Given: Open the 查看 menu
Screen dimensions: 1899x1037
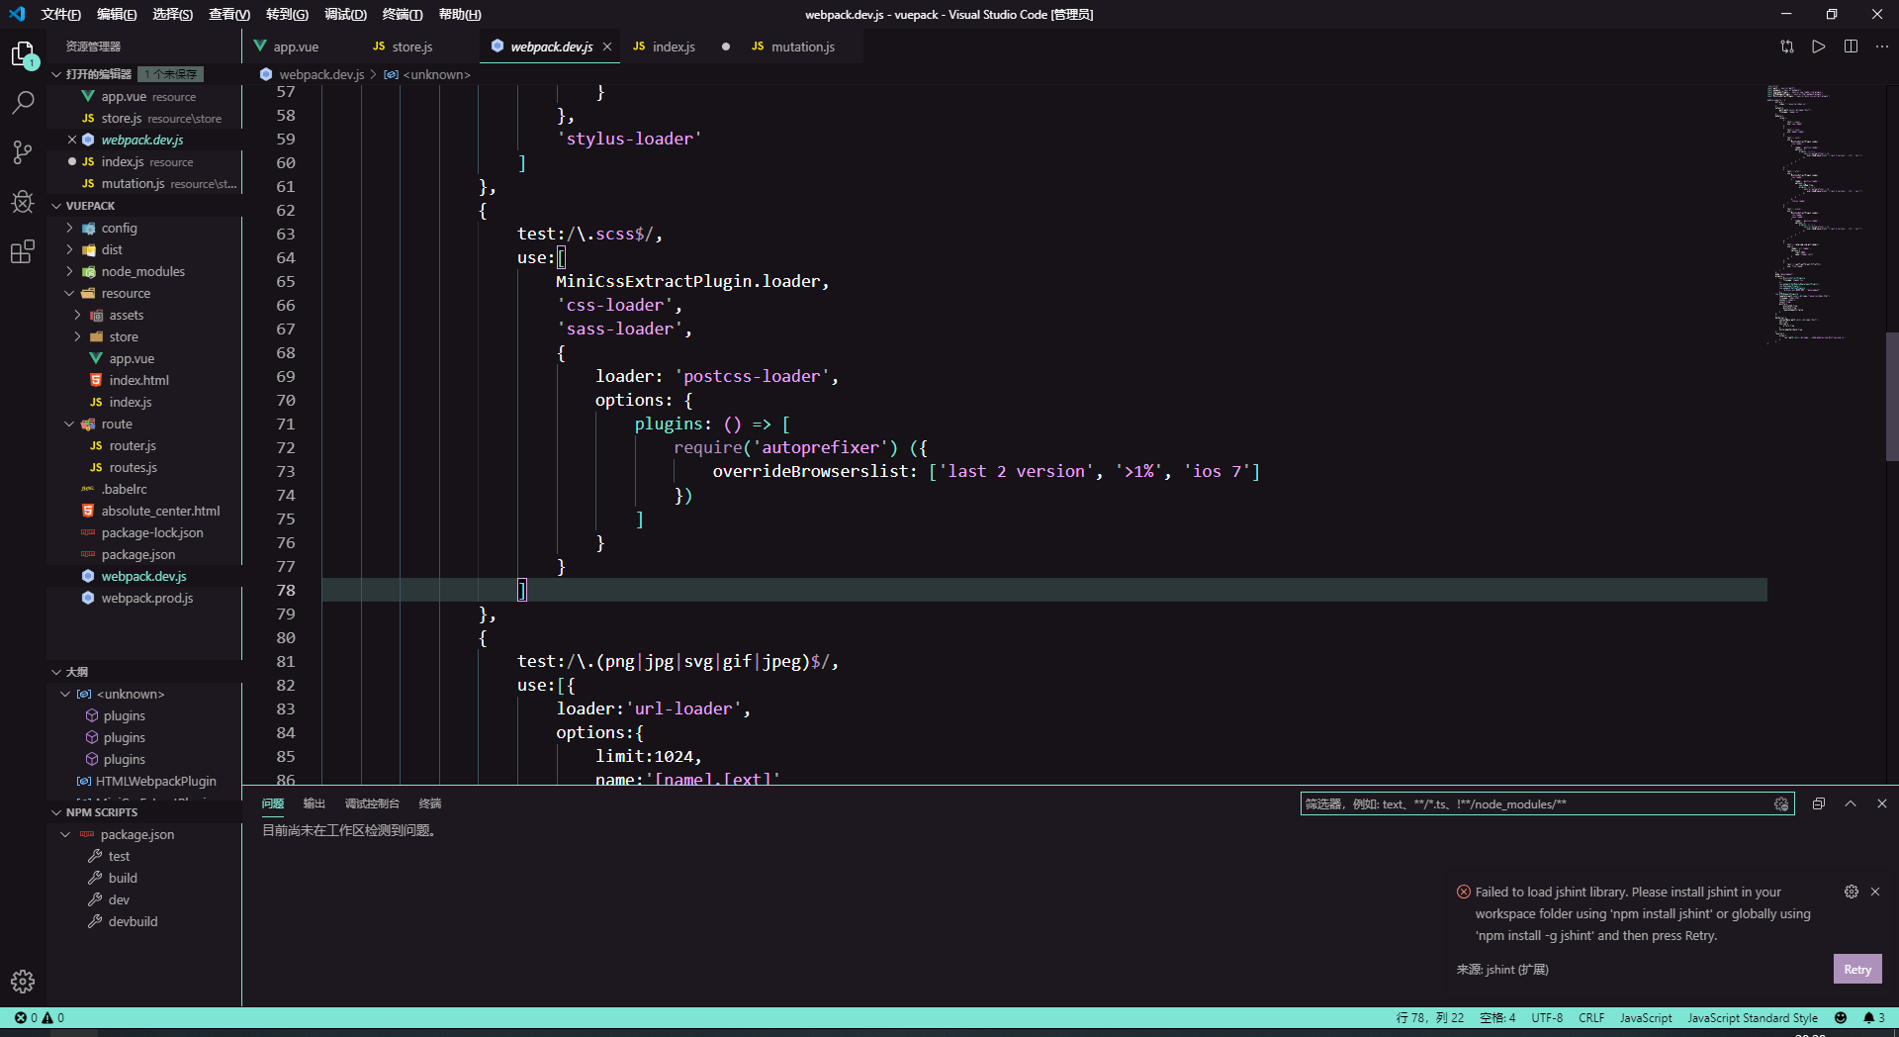Looking at the screenshot, I should (227, 14).
